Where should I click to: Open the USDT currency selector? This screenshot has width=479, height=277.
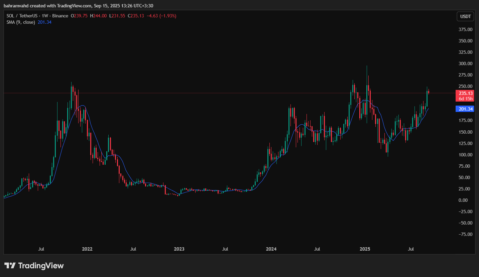click(465, 16)
